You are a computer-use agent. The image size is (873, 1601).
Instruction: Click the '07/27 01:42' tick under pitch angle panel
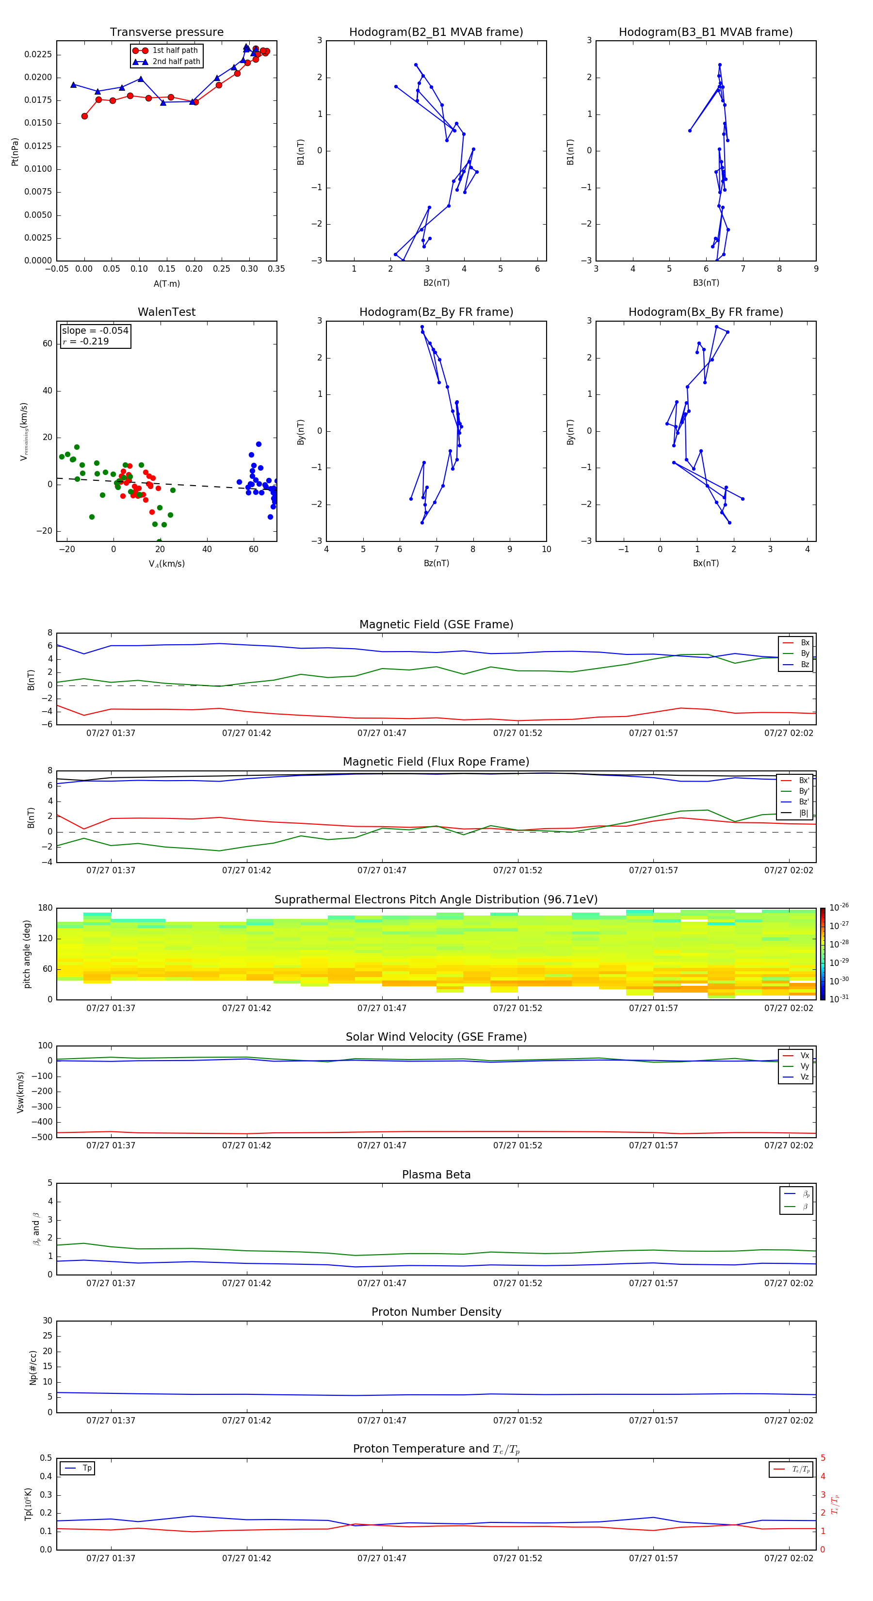[x=247, y=1008]
